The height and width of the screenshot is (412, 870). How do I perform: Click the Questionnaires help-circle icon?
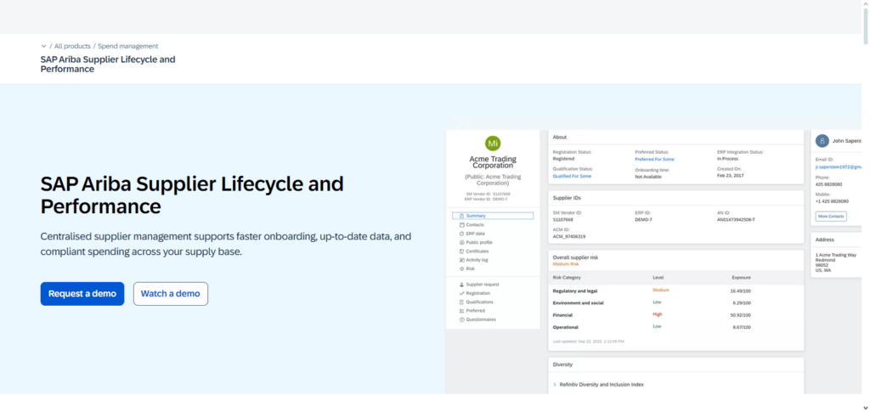(x=461, y=319)
